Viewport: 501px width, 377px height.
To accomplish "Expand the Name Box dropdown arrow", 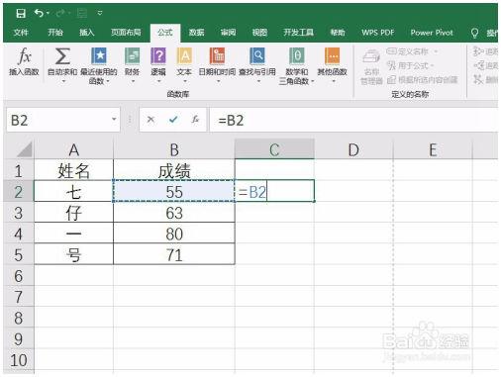I will tap(114, 119).
